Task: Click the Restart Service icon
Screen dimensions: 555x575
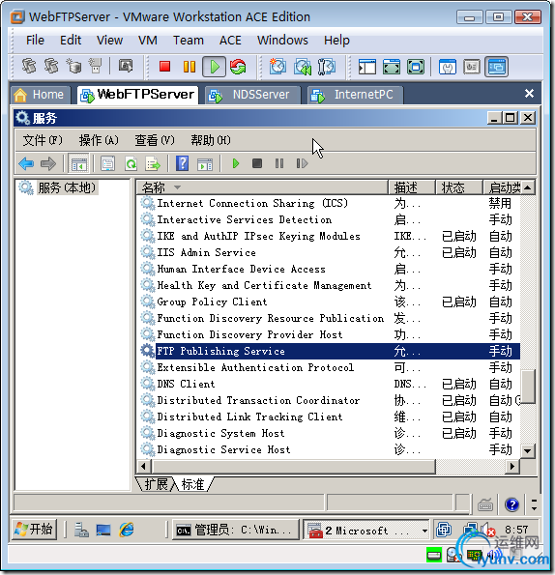Action: click(302, 163)
